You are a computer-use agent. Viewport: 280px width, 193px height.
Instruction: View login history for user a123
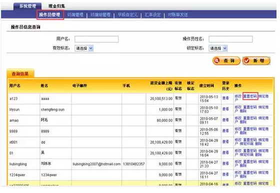tap(225, 98)
